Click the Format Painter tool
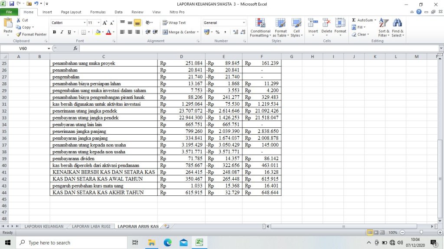 (x=31, y=35)
